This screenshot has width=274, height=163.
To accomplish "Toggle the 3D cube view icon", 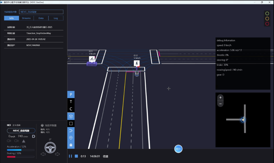I will tap(71, 116).
